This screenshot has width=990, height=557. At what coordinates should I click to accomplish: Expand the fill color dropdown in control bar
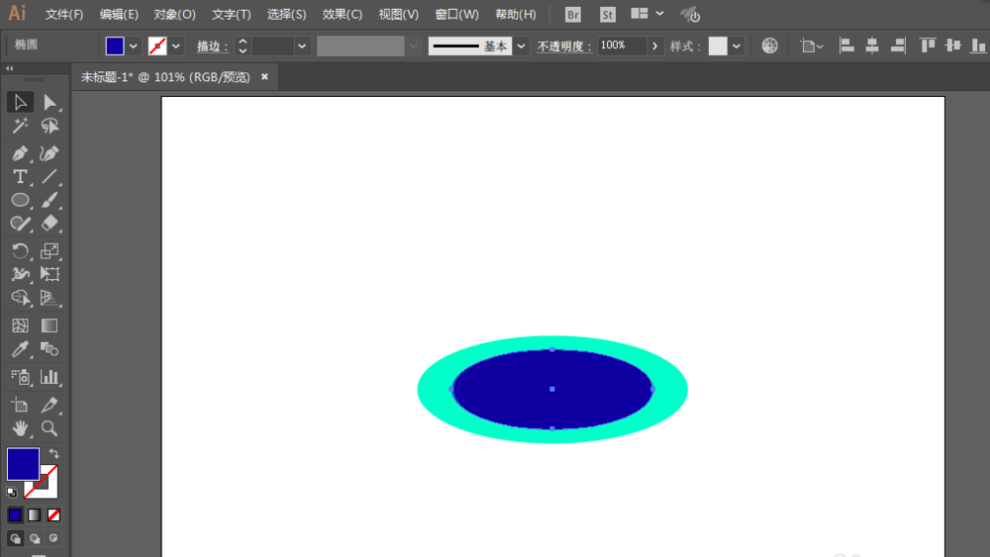(134, 46)
